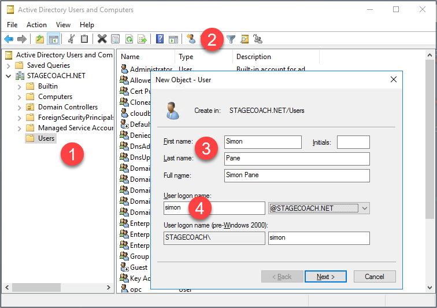Screen dimensions: 437x308
Task: Select the Domain Controllers tree item
Action: pyautogui.click(x=67, y=107)
